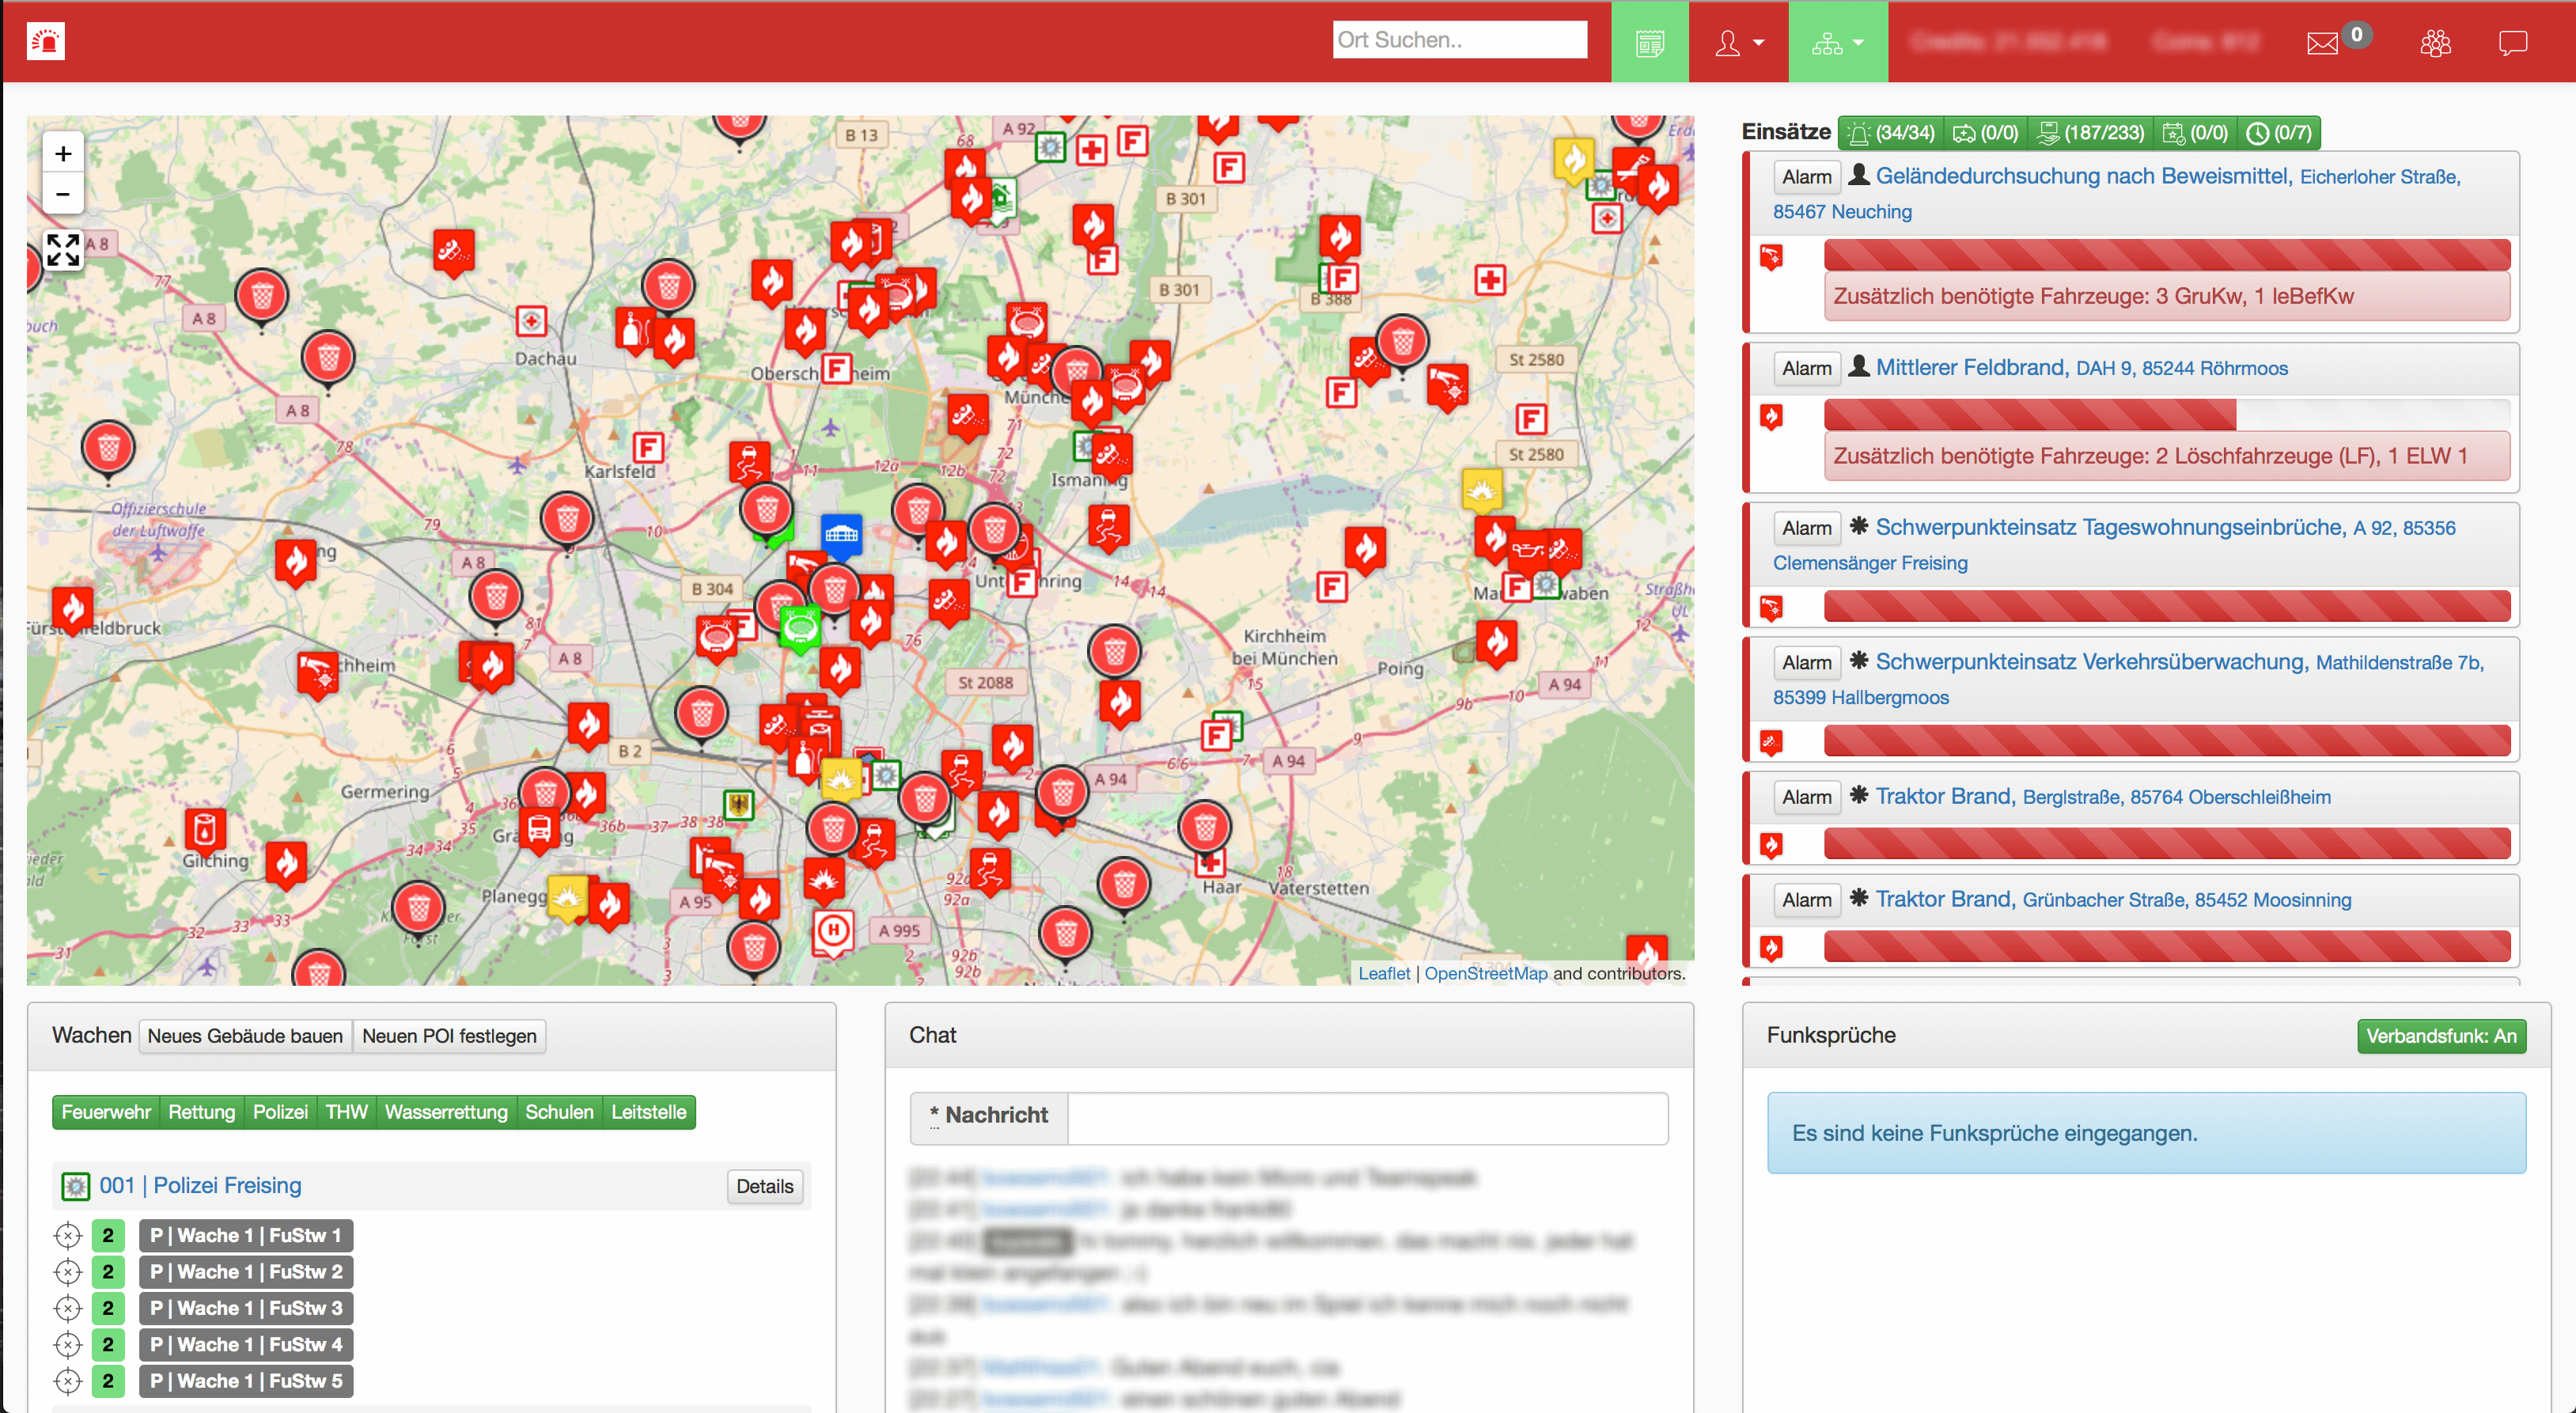Open the messages envelope icon
Screen dimensions: 2576x1413
tap(2321, 43)
